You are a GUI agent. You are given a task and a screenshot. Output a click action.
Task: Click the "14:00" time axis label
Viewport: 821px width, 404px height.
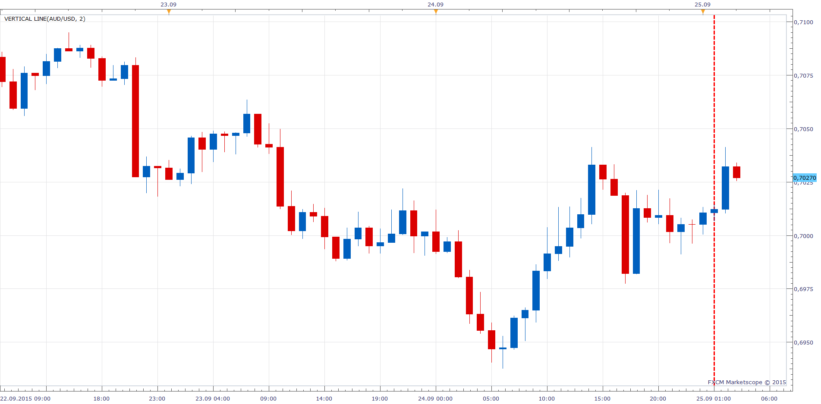(x=324, y=399)
